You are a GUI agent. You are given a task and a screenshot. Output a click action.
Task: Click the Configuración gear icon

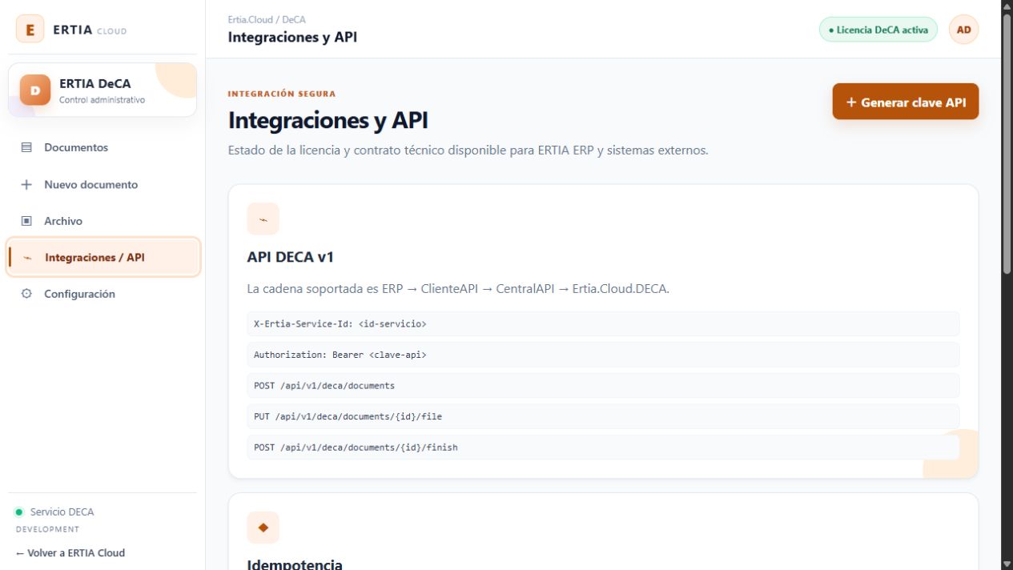point(26,294)
